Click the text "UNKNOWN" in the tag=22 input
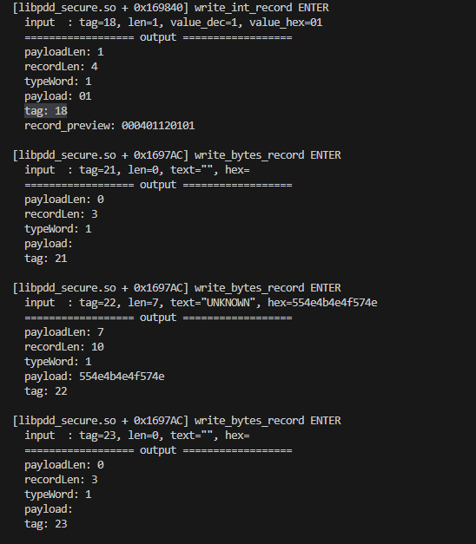The height and width of the screenshot is (544, 476). [x=228, y=303]
